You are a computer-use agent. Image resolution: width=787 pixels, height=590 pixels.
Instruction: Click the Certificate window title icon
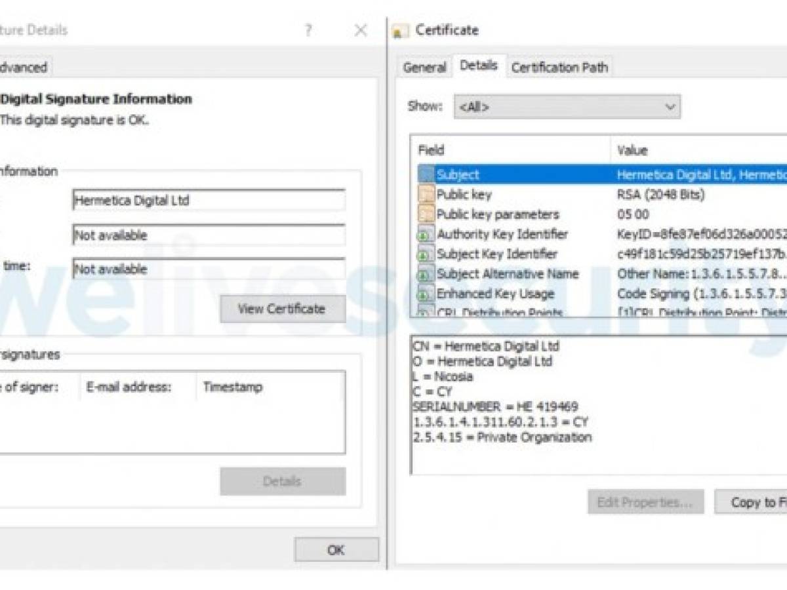[401, 31]
